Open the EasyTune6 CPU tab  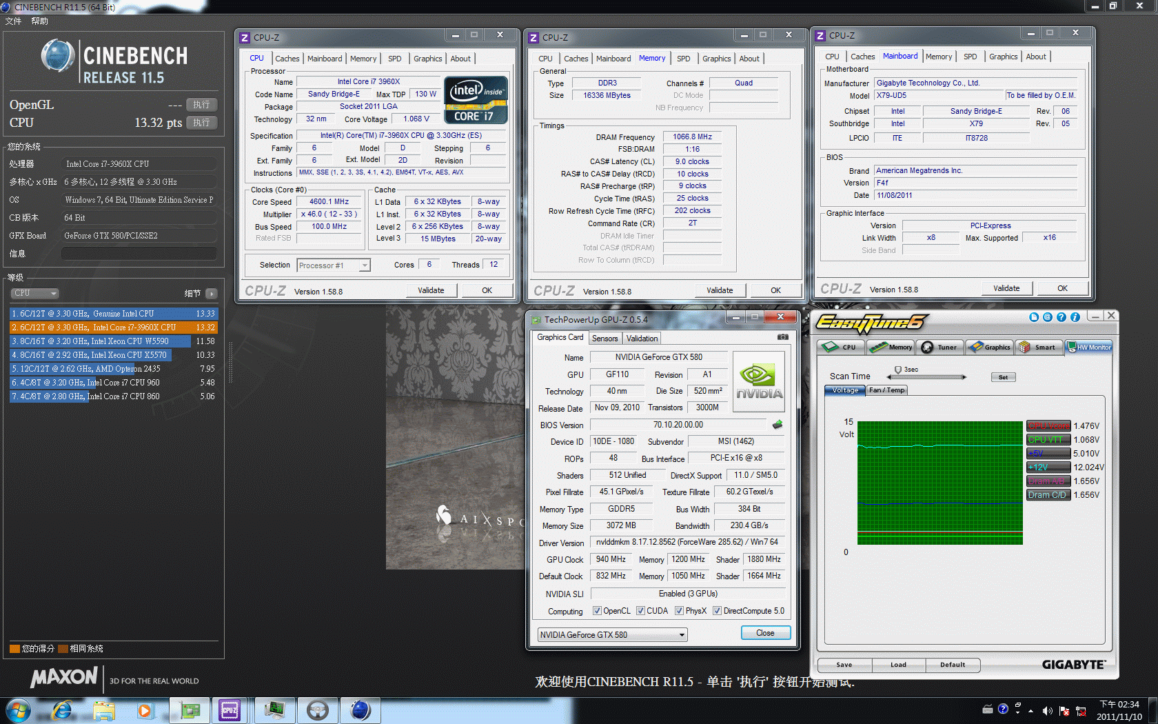(x=841, y=347)
